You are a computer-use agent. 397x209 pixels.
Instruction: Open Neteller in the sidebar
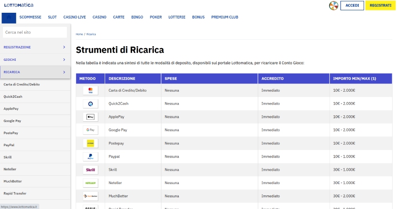point(35,169)
